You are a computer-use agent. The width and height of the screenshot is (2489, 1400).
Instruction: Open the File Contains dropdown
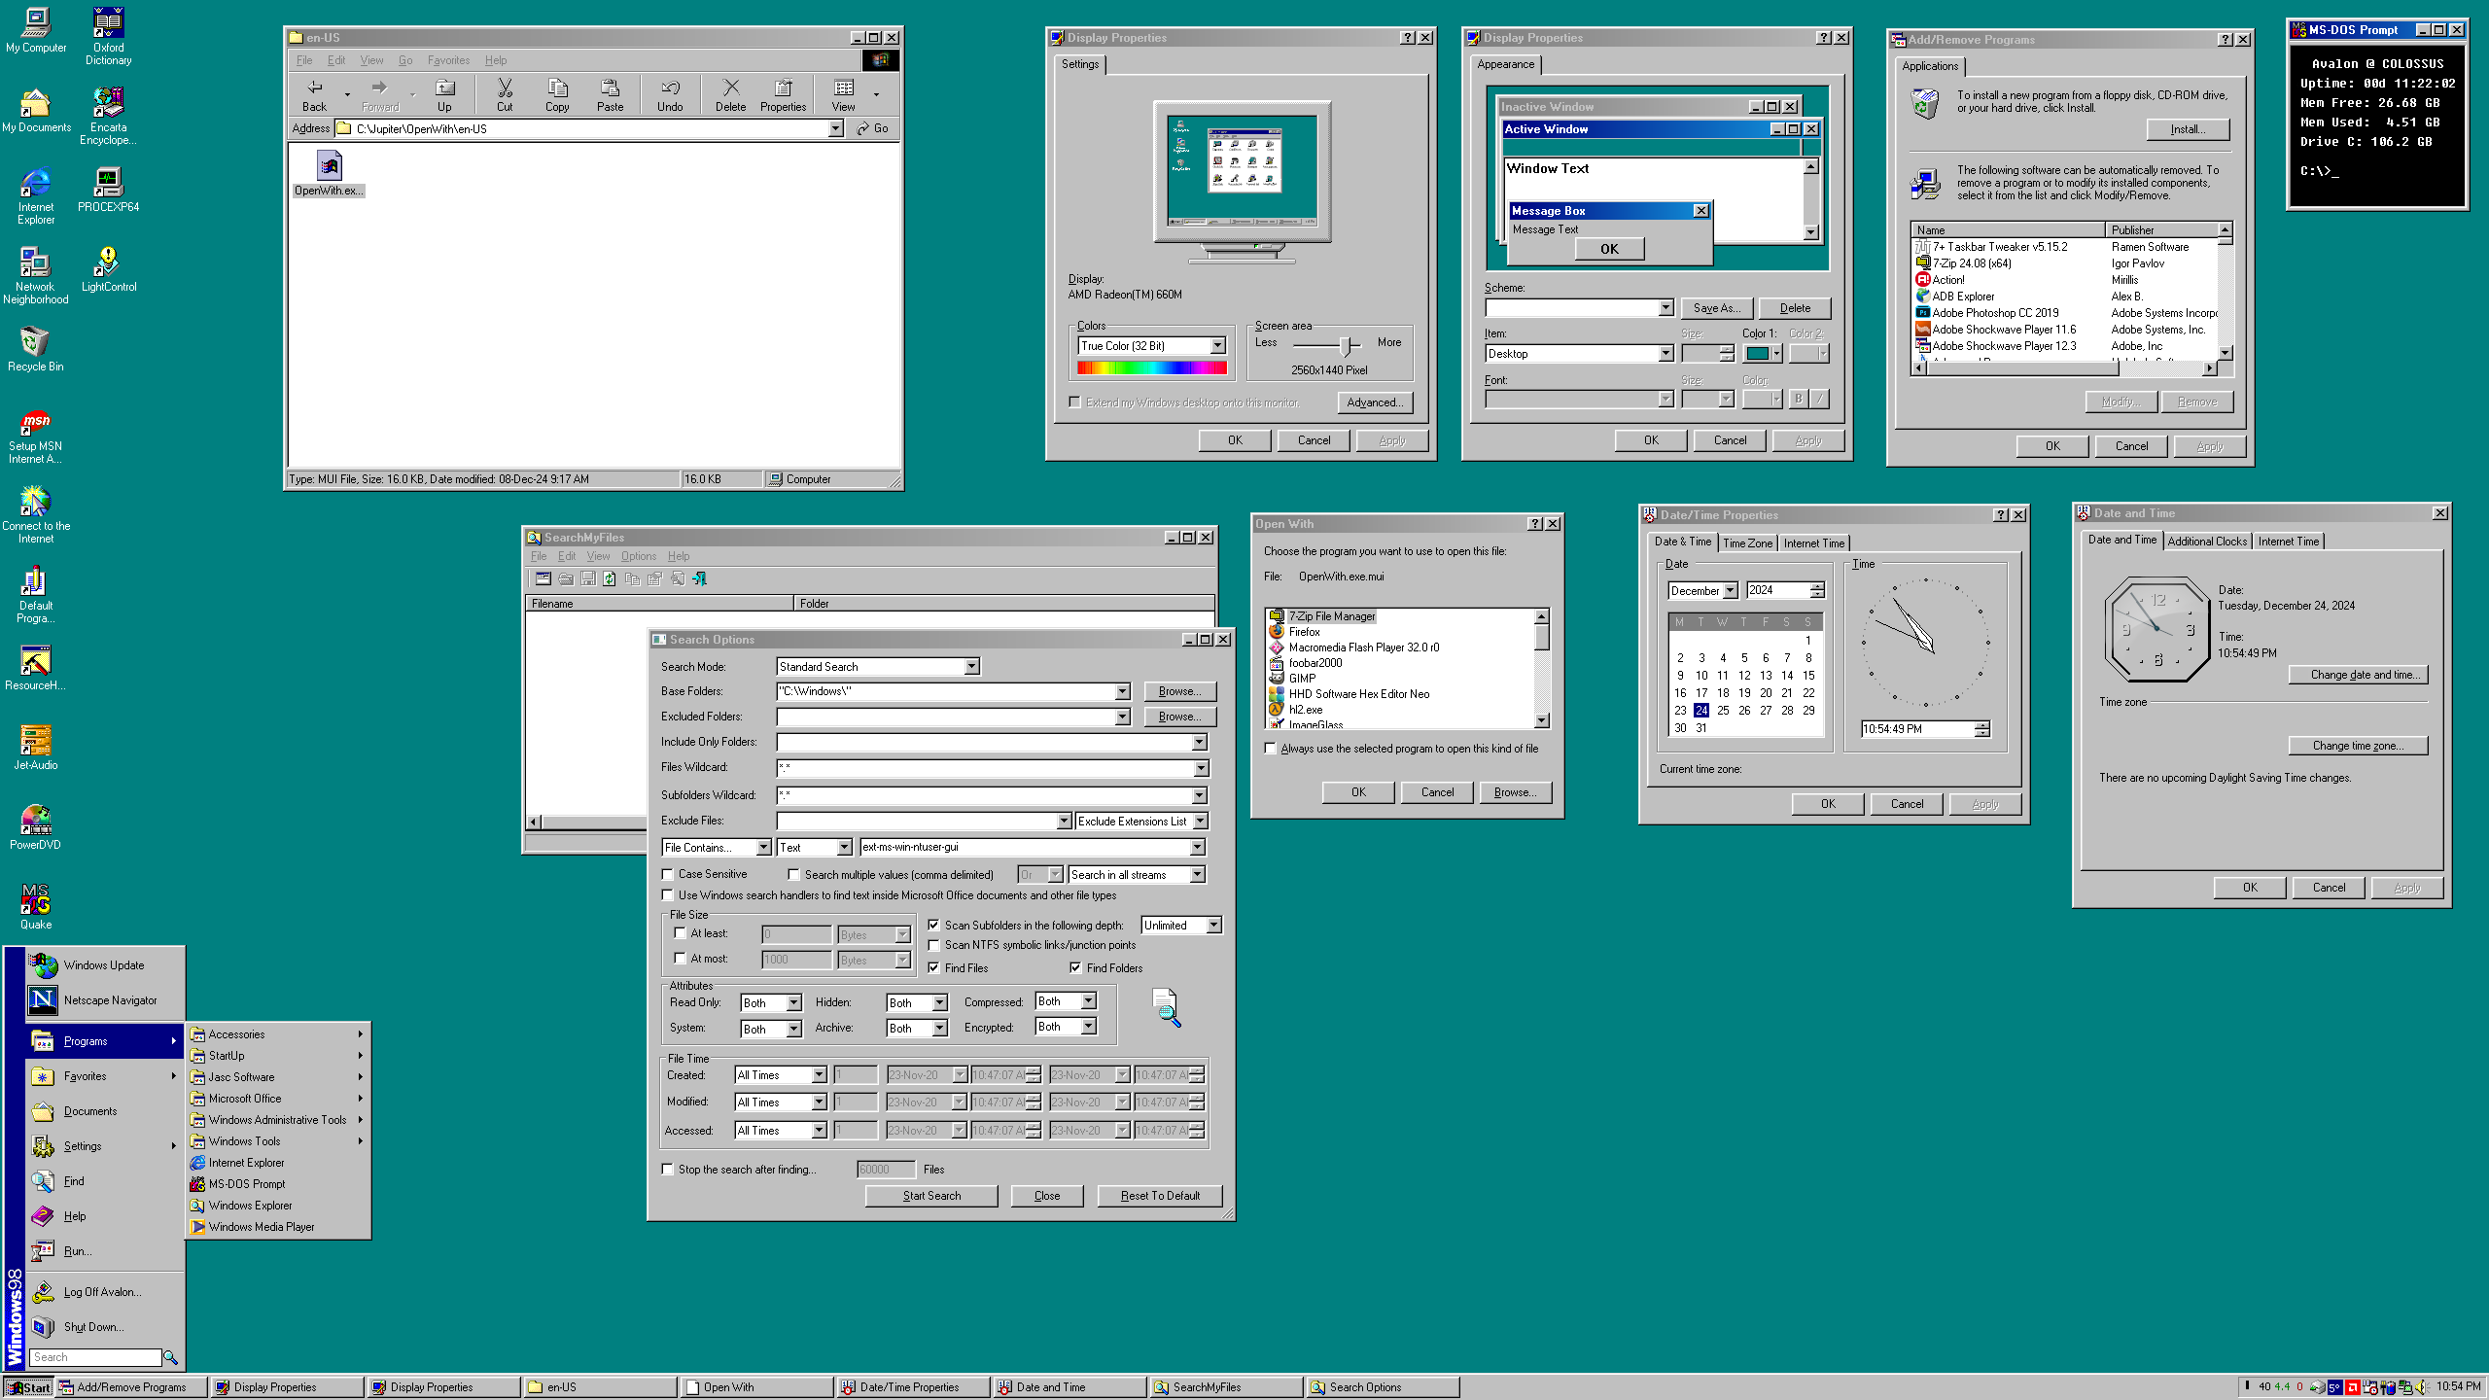tap(763, 848)
